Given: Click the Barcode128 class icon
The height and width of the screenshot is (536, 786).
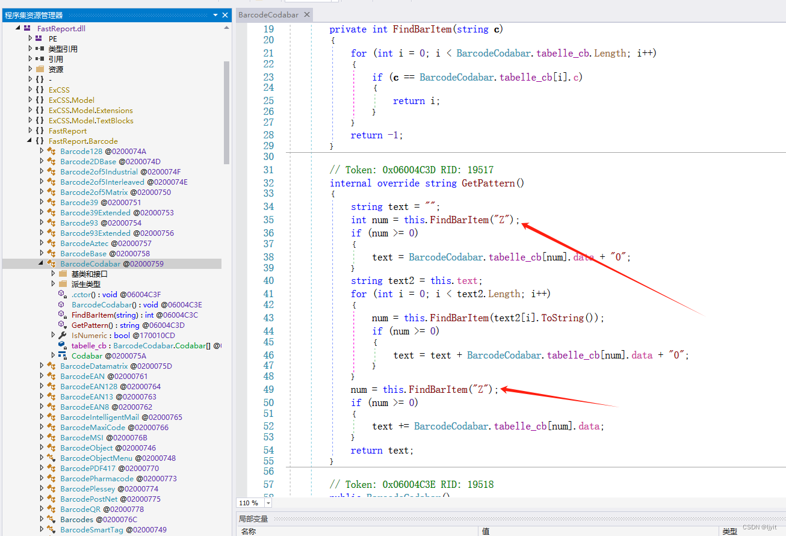Looking at the screenshot, I should coord(51,151).
